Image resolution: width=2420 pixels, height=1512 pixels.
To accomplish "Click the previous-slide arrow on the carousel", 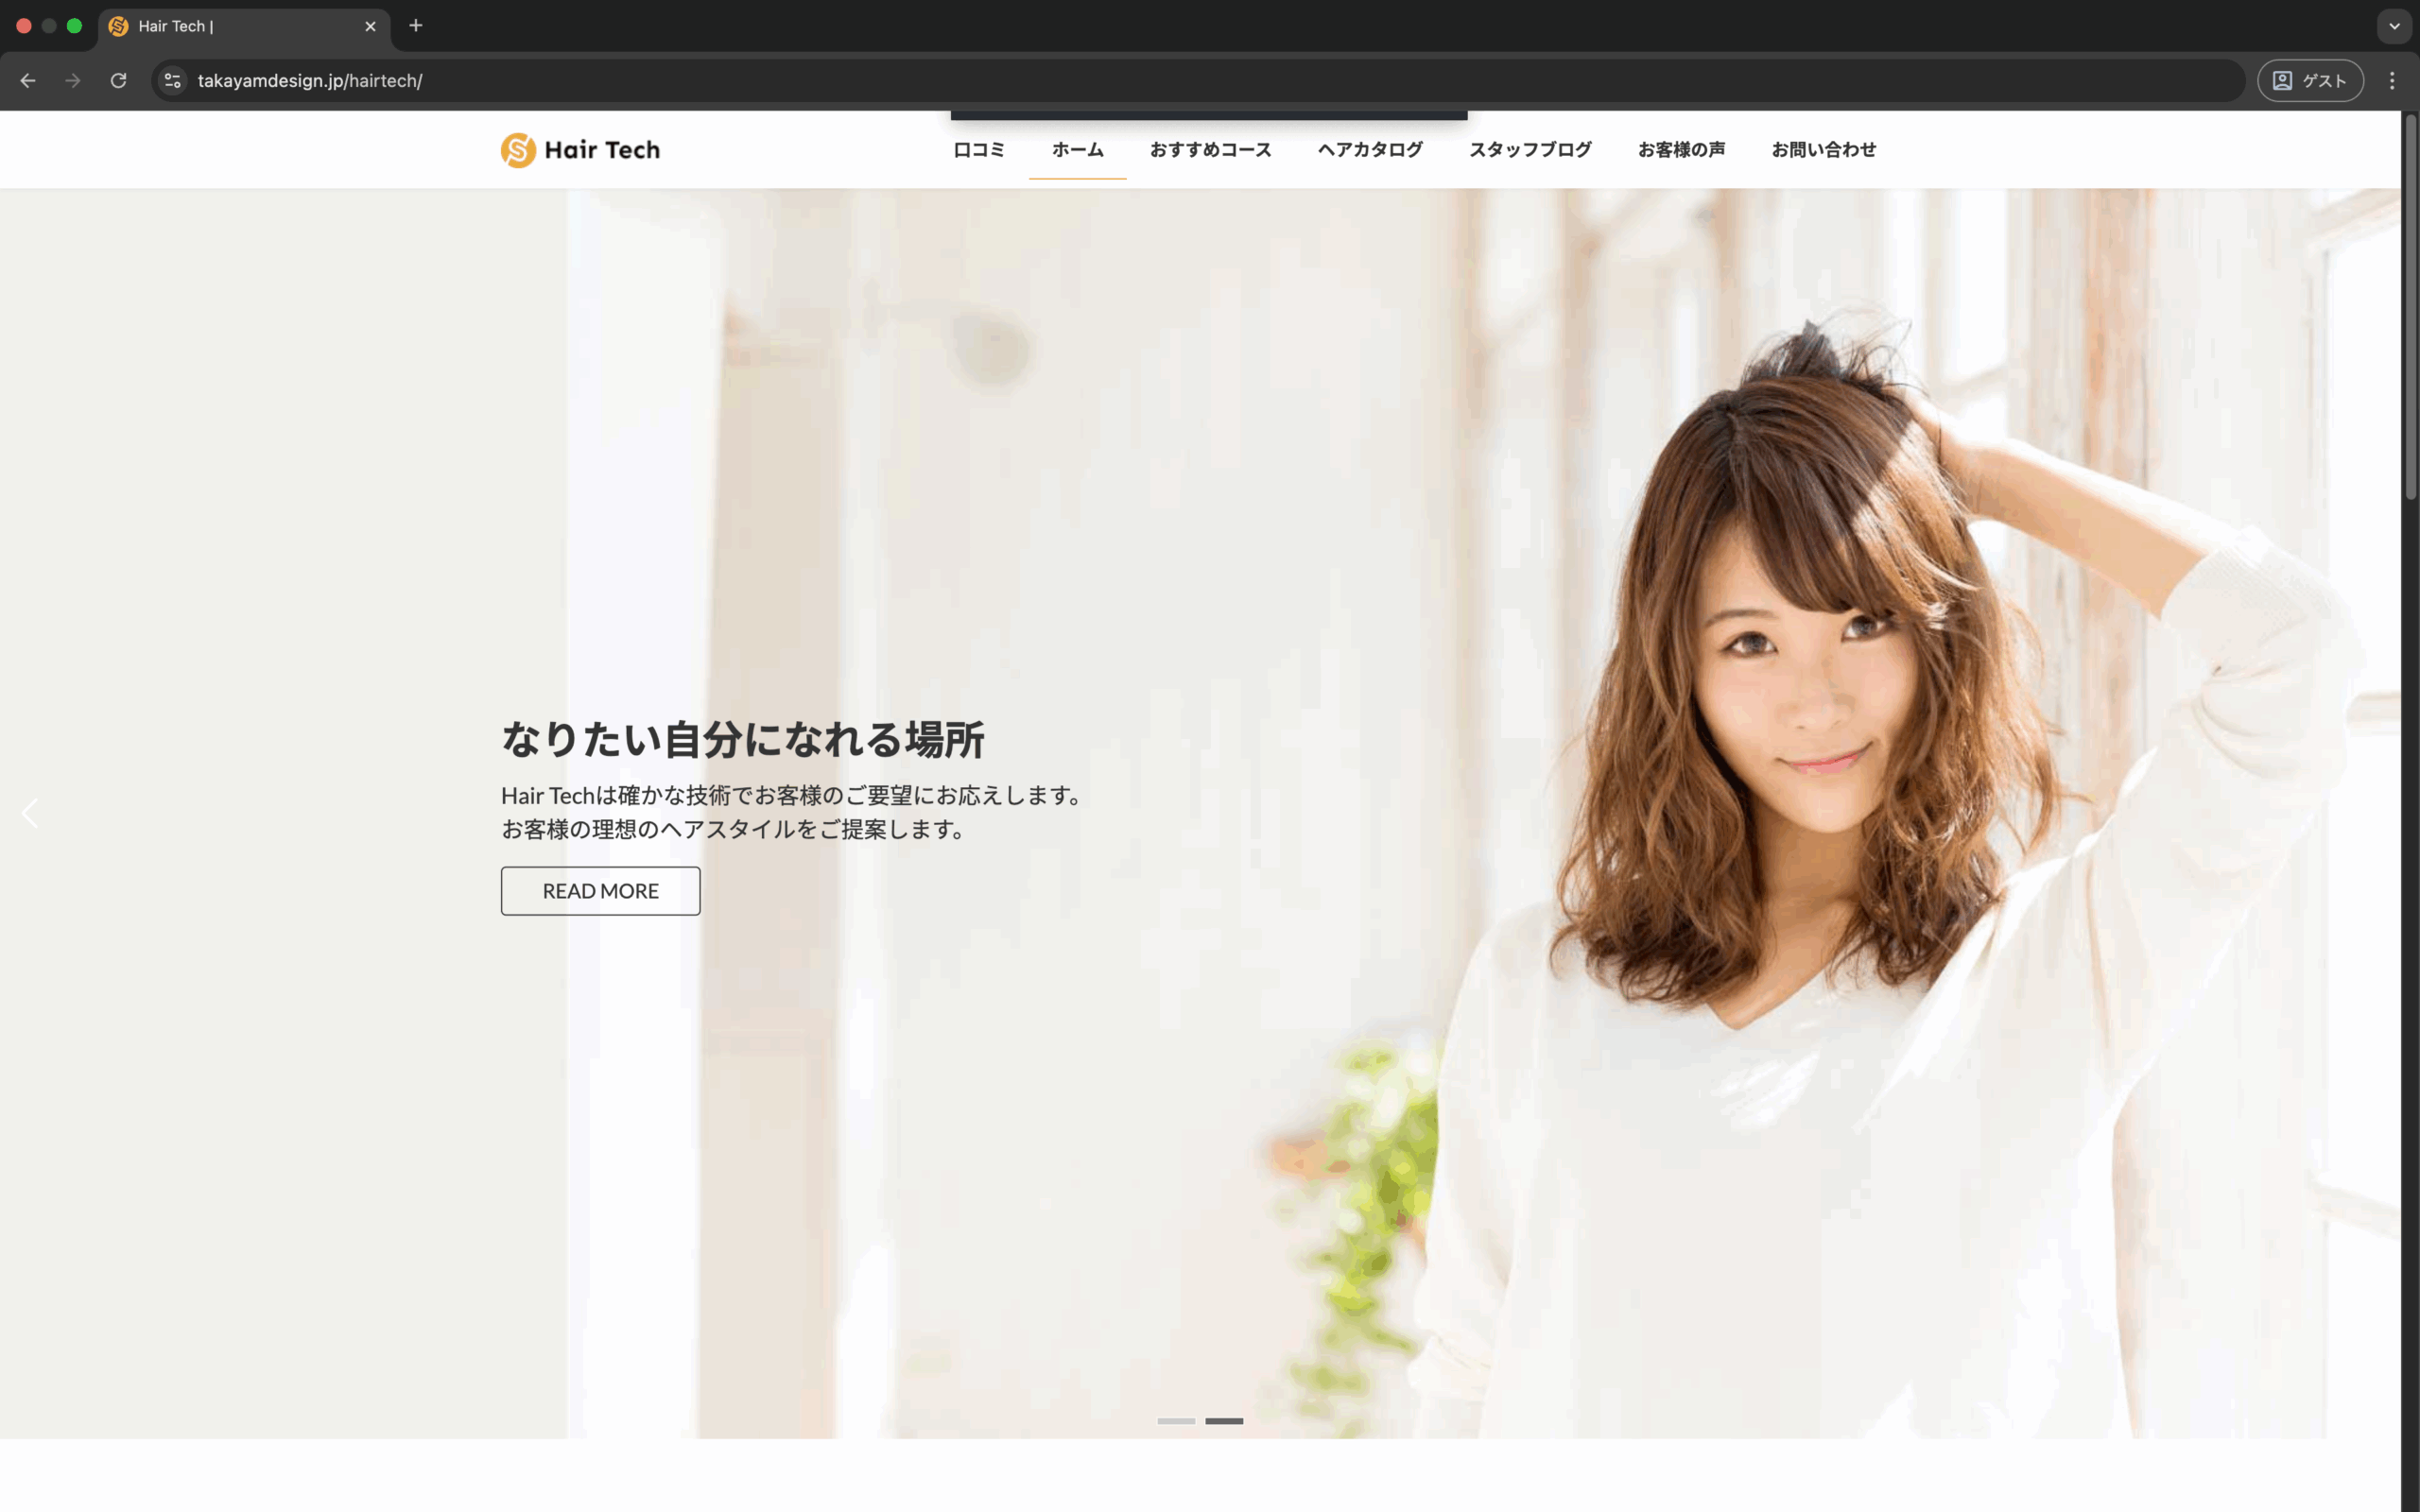I will pyautogui.click(x=30, y=813).
